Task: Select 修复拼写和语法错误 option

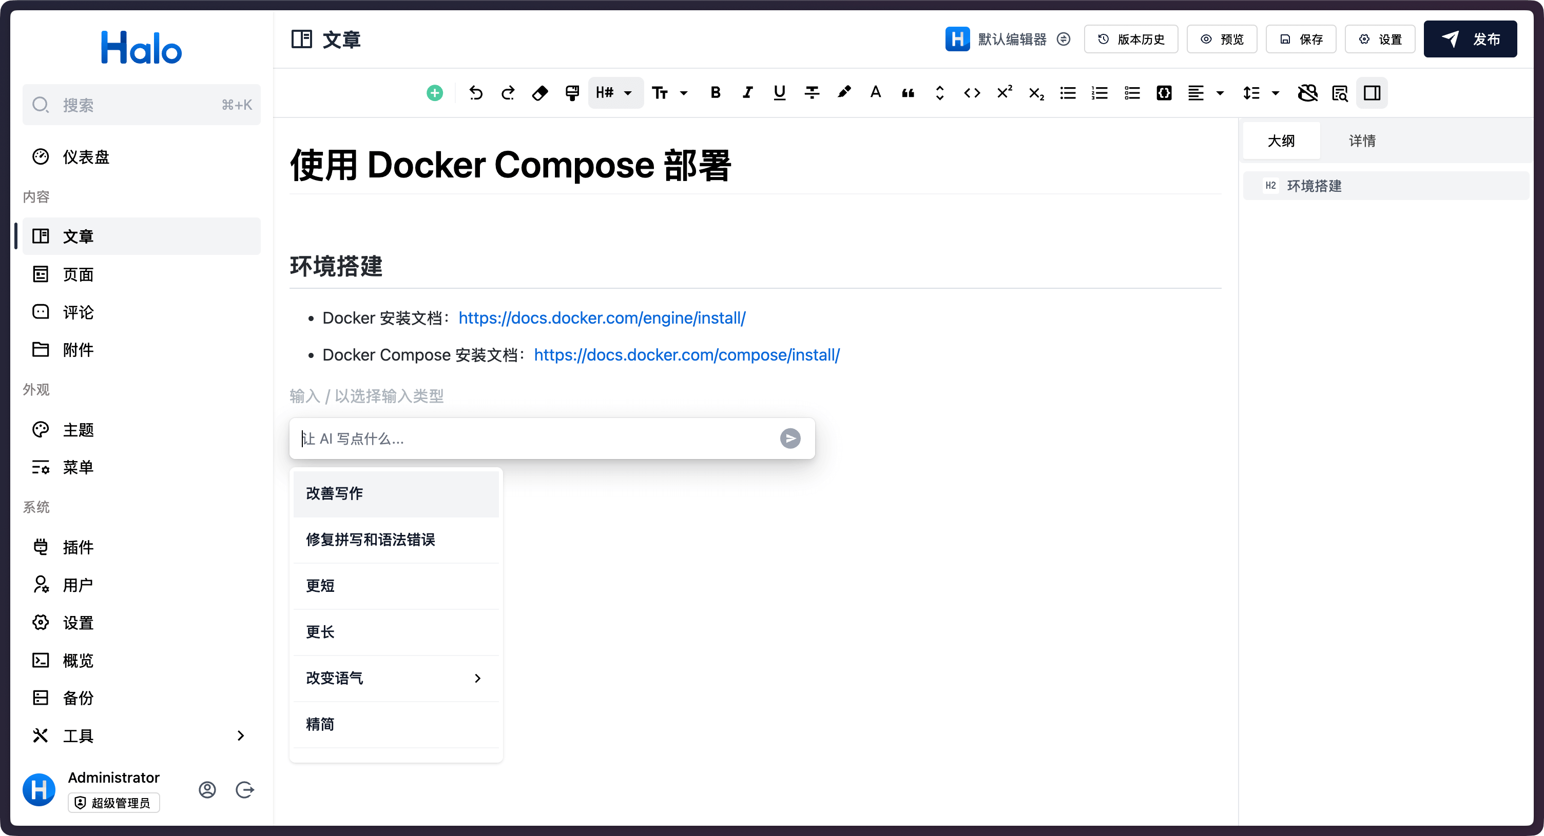Action: point(396,540)
